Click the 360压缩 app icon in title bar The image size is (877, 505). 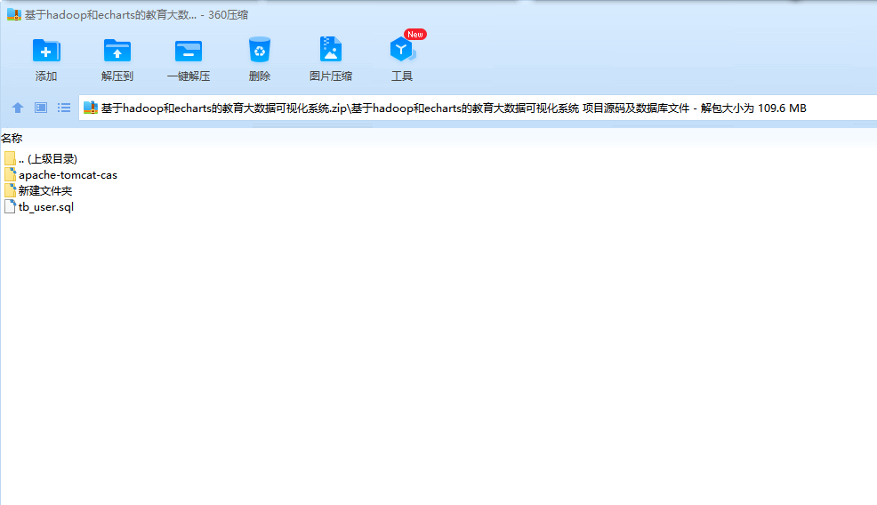pos(14,14)
